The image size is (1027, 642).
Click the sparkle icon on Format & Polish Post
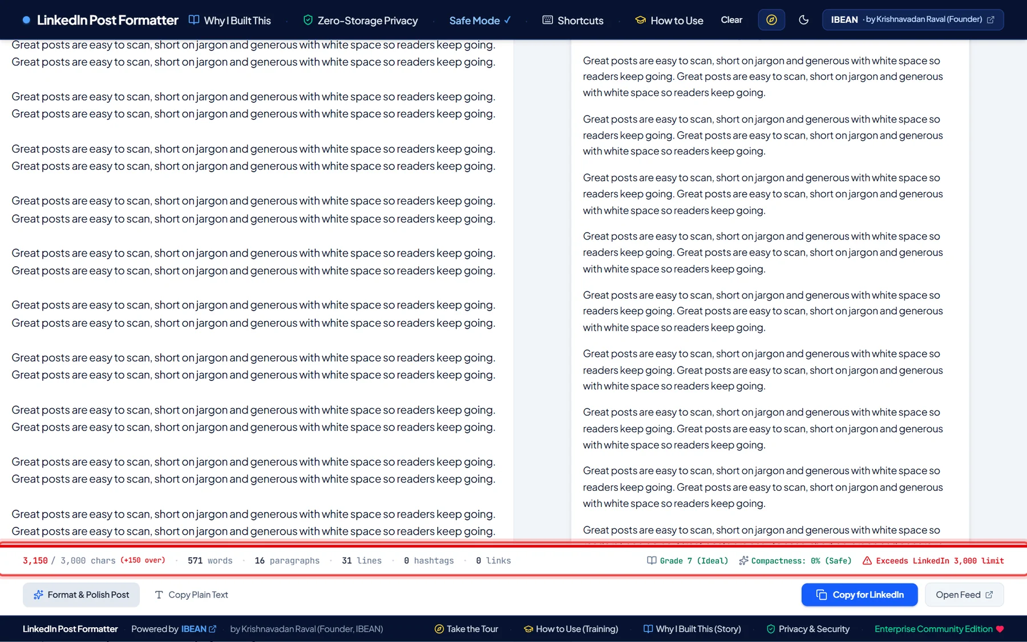[38, 595]
